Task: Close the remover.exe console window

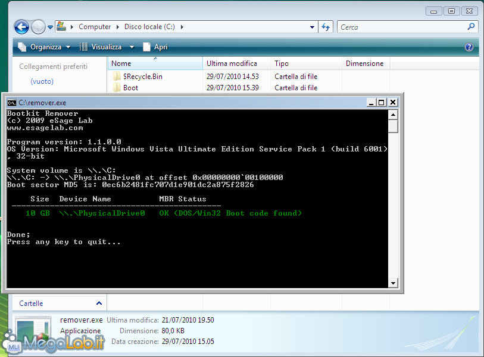Action: coord(393,102)
